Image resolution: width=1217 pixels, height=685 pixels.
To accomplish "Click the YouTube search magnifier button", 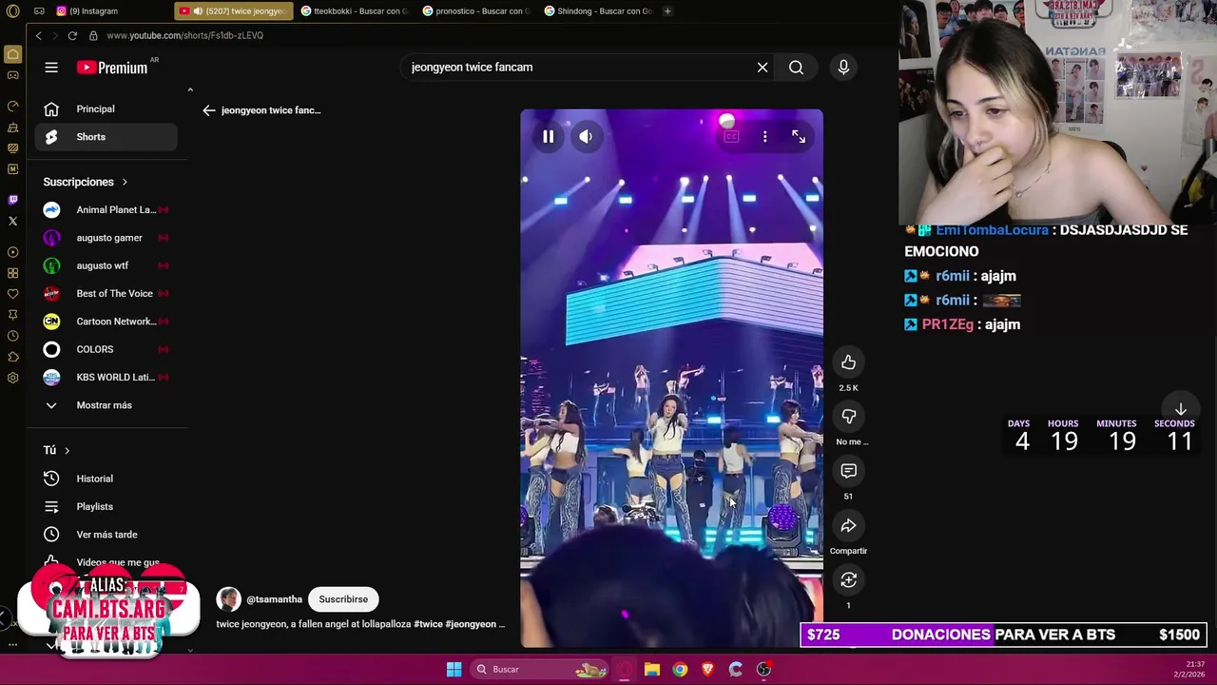I will point(796,68).
